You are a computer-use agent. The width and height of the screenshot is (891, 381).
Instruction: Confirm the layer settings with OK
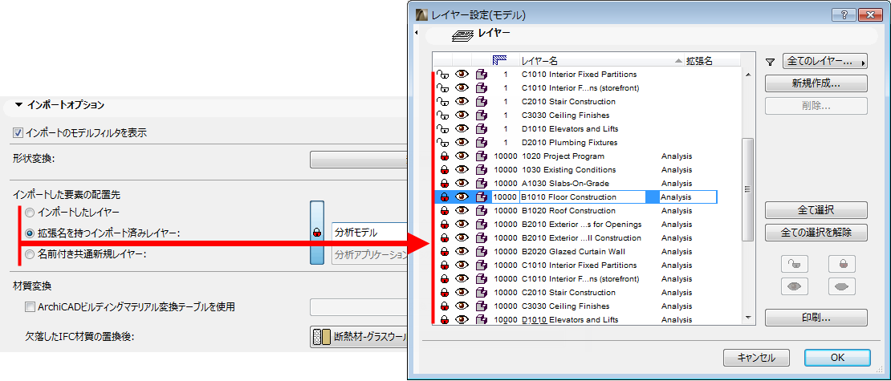pos(837,358)
